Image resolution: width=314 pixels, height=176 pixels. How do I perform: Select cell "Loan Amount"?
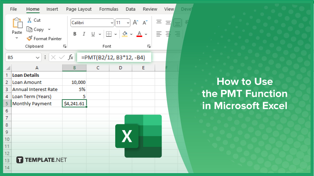coord(37,82)
